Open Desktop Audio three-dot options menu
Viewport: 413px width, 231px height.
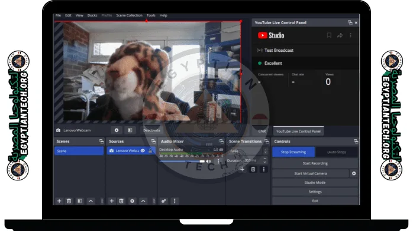(218, 161)
